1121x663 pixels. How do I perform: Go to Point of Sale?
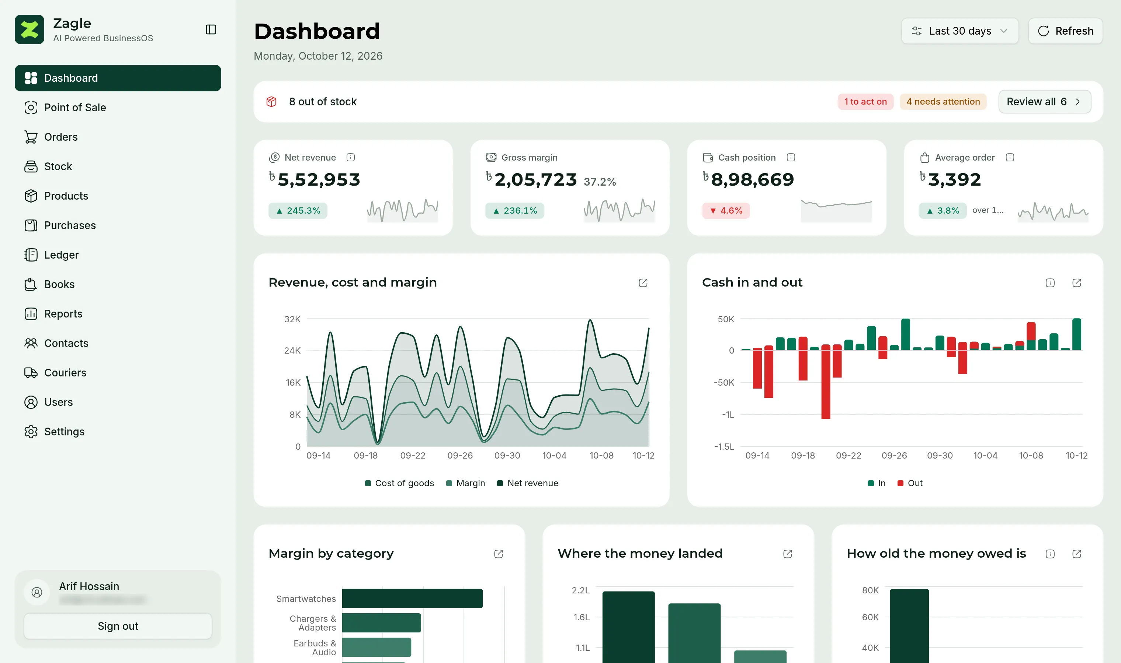(x=118, y=107)
